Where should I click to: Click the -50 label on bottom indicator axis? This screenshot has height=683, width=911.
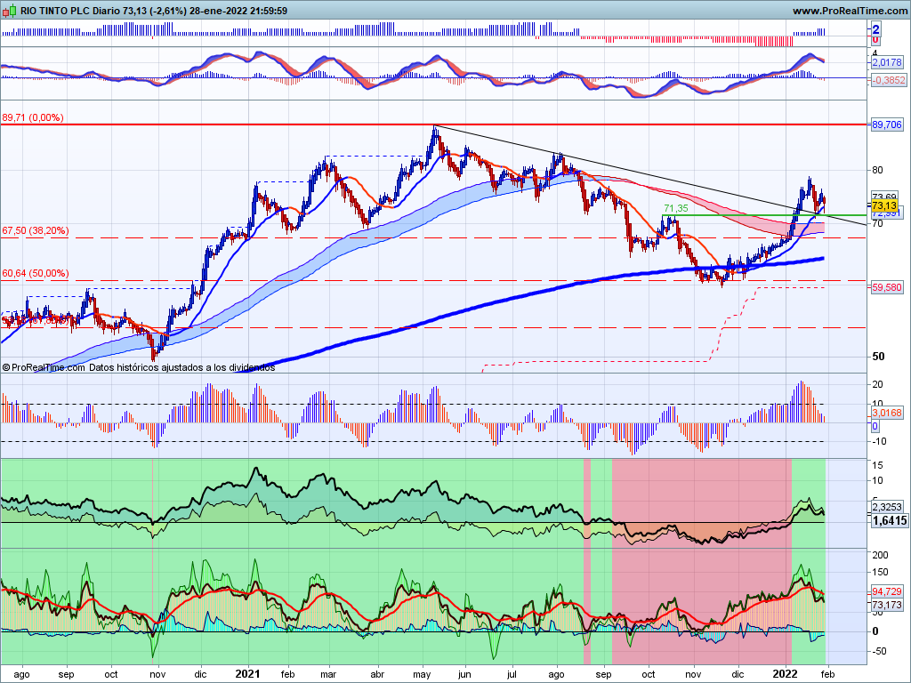(879, 651)
